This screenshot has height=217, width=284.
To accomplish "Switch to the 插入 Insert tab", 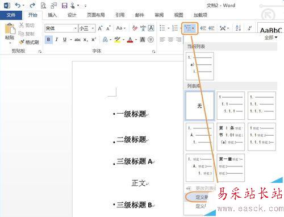I will coord(52,15).
